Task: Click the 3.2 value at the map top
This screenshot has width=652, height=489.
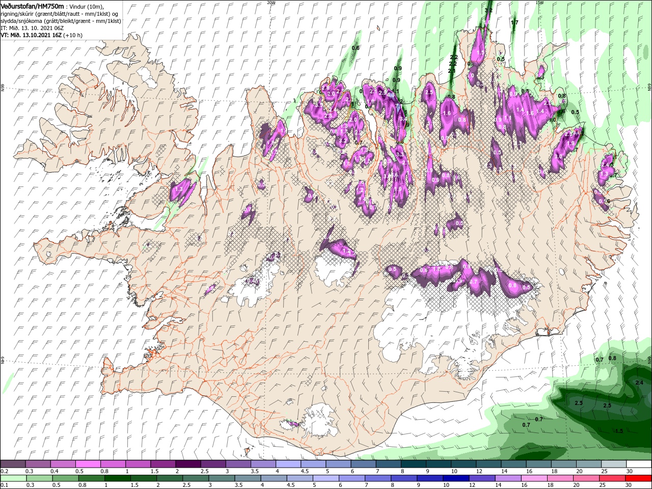Action: pos(488,10)
